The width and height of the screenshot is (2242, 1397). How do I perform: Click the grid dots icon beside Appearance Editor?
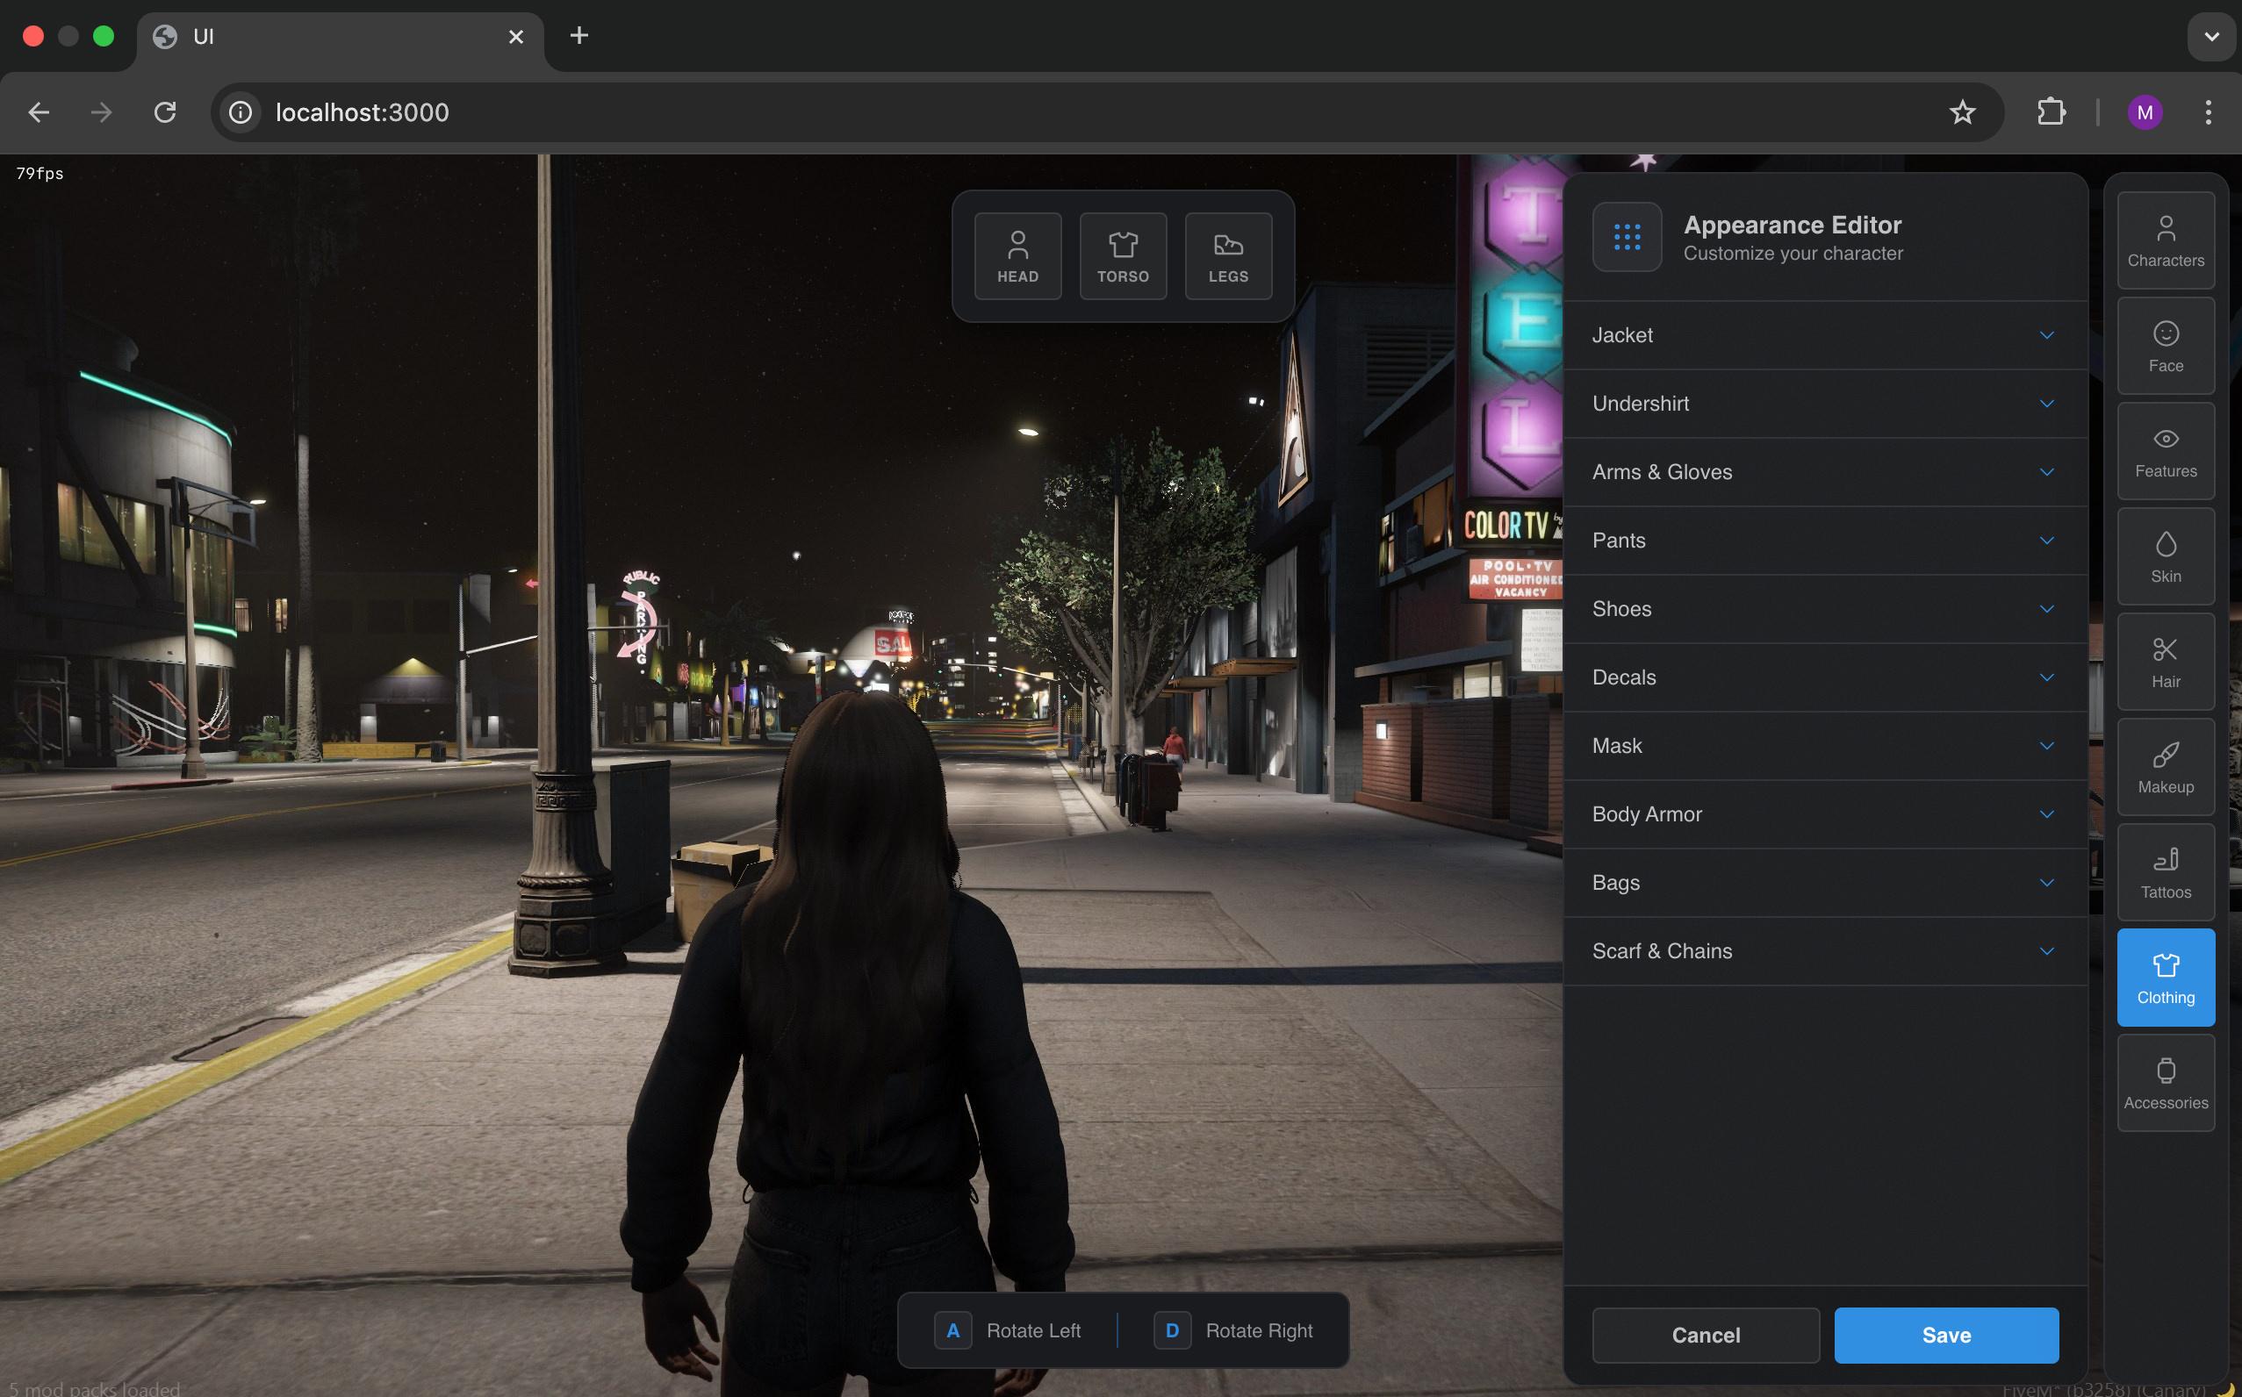coord(1627,238)
